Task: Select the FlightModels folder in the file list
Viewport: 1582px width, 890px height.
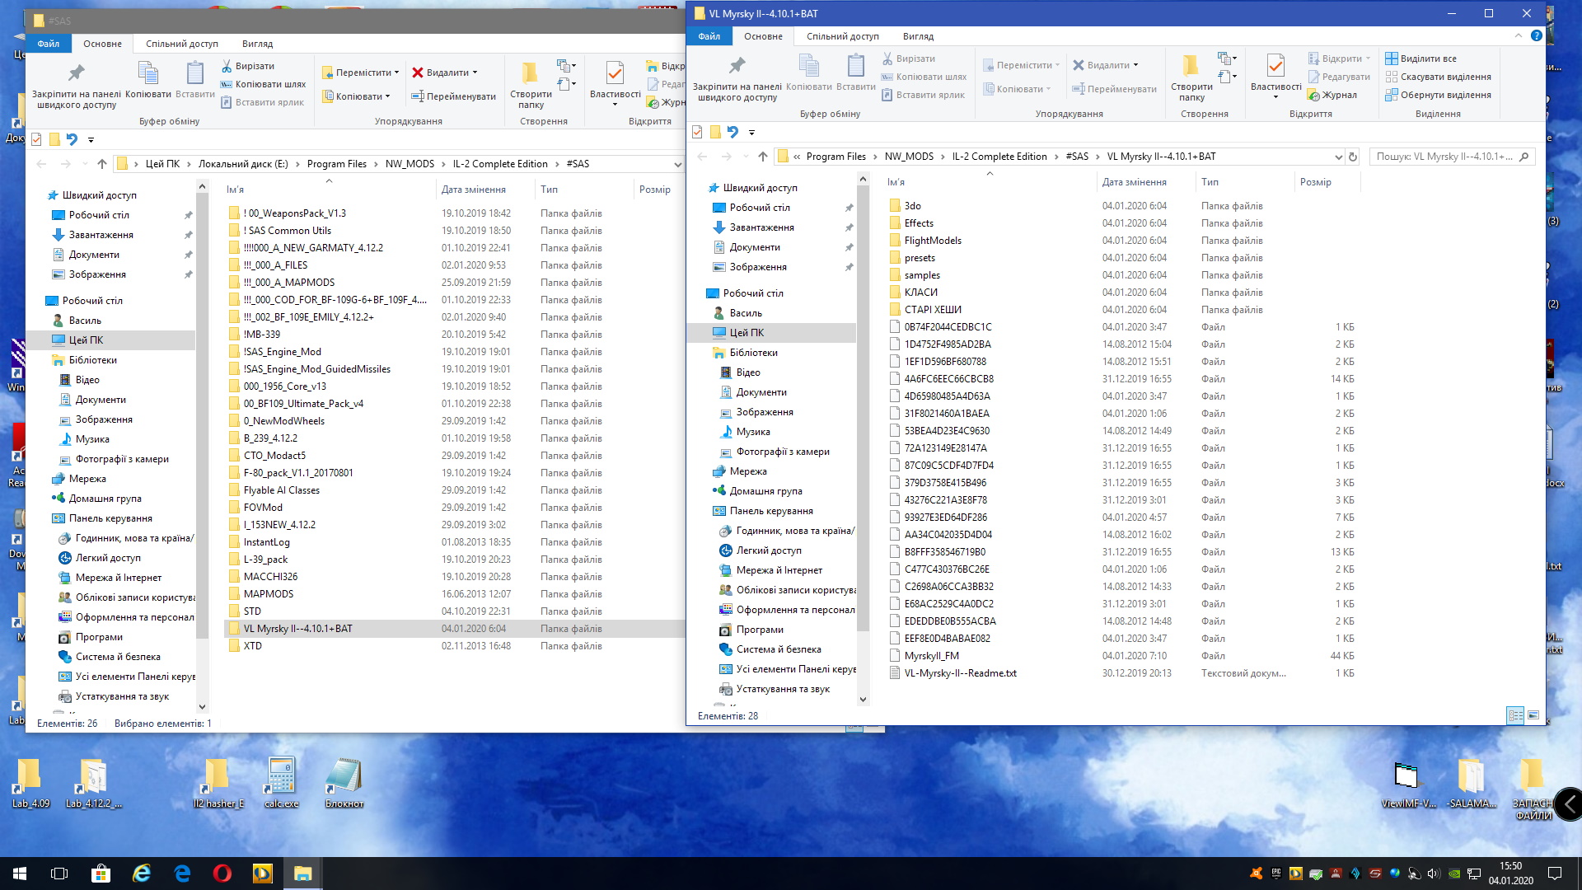Action: coord(933,241)
